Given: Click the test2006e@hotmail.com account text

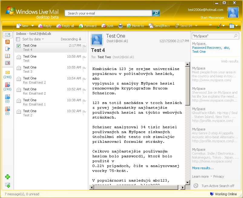Looking at the screenshot, I should pyautogui.click(x=205, y=10).
